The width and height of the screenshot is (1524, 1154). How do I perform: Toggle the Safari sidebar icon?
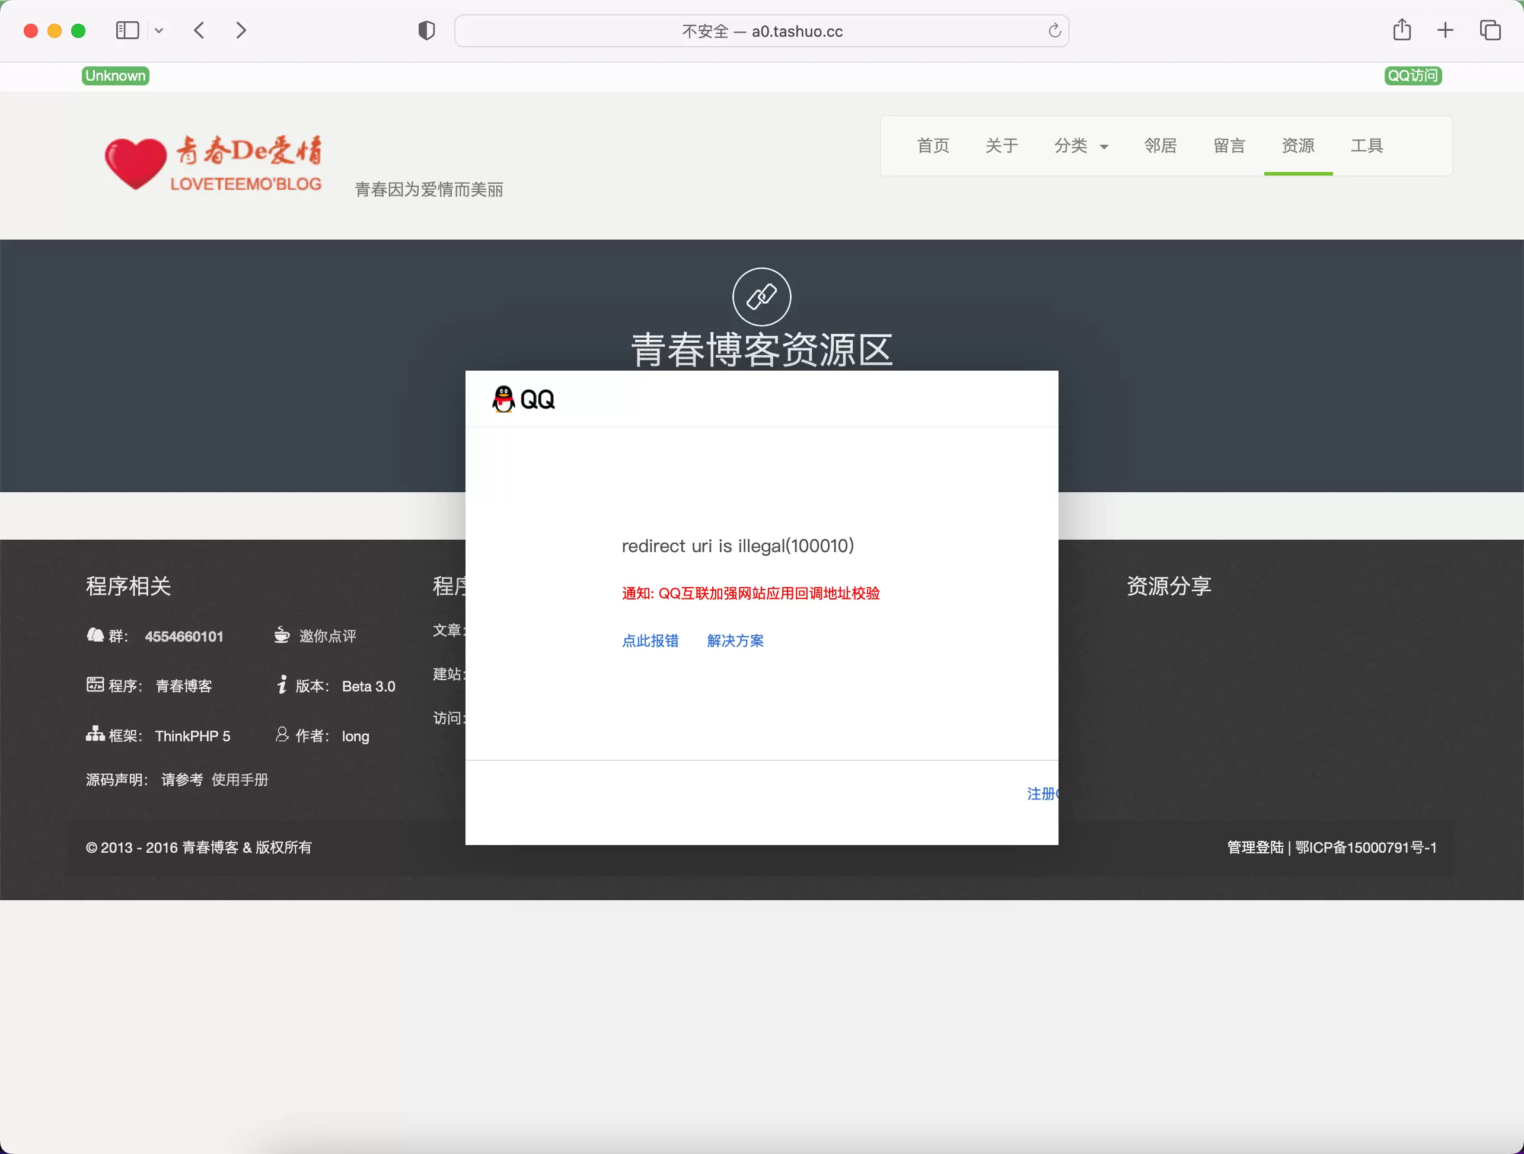click(x=127, y=30)
